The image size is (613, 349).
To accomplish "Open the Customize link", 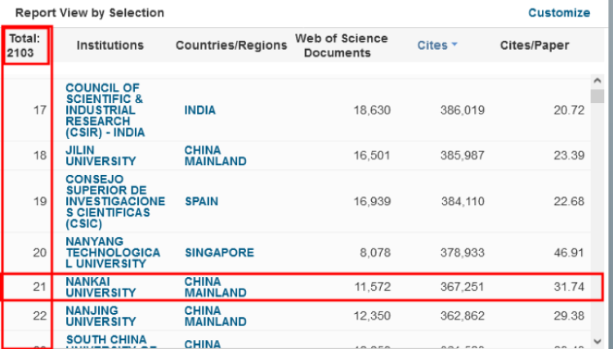I will coord(558,13).
